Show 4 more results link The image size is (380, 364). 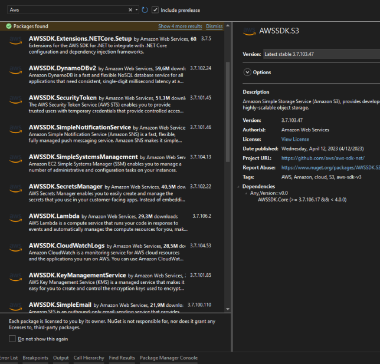pos(180,26)
